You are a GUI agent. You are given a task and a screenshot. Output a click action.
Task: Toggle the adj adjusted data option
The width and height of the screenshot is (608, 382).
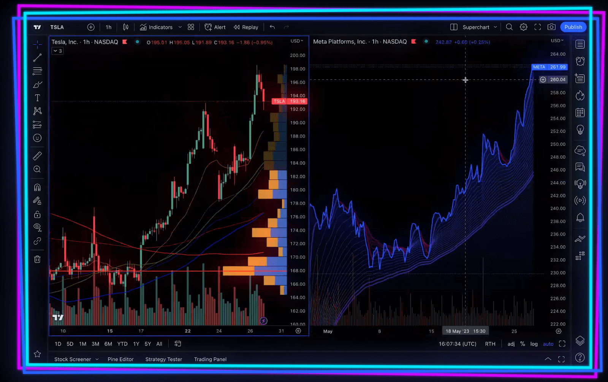(x=511, y=344)
